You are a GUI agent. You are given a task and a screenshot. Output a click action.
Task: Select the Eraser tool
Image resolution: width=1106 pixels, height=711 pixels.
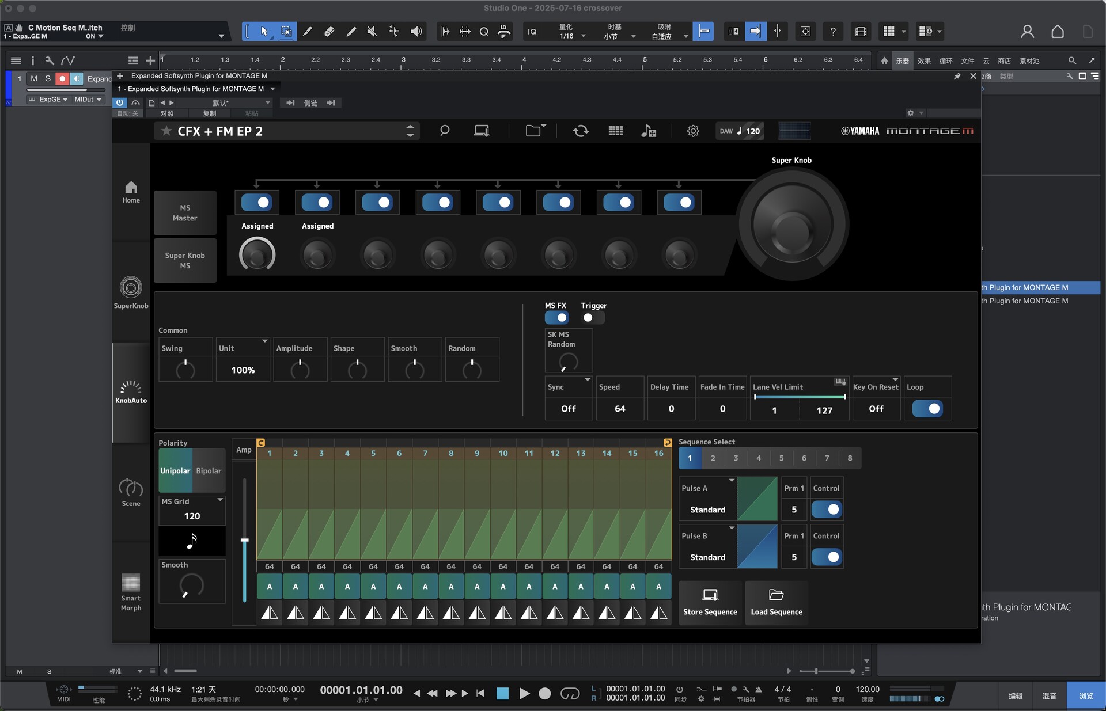[x=329, y=32]
